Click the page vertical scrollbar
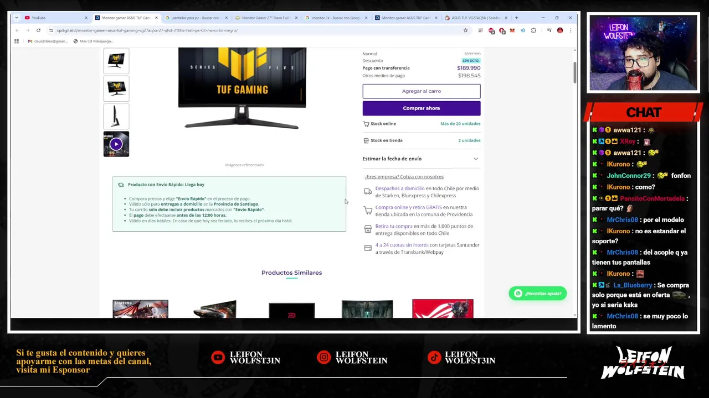709x398 pixels. 574,72
